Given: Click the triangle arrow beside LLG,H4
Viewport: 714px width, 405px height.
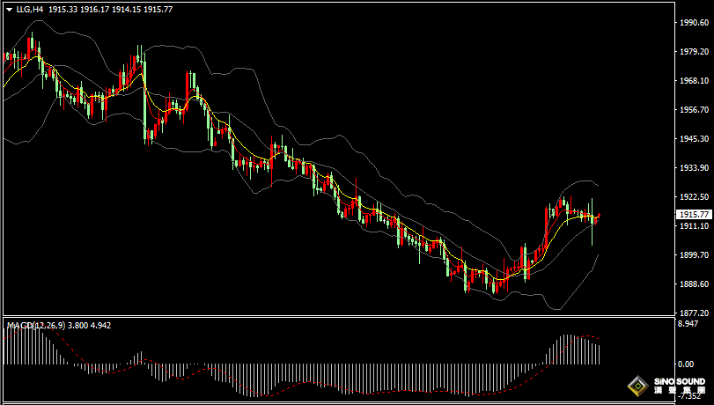Looking at the screenshot, I should [9, 8].
